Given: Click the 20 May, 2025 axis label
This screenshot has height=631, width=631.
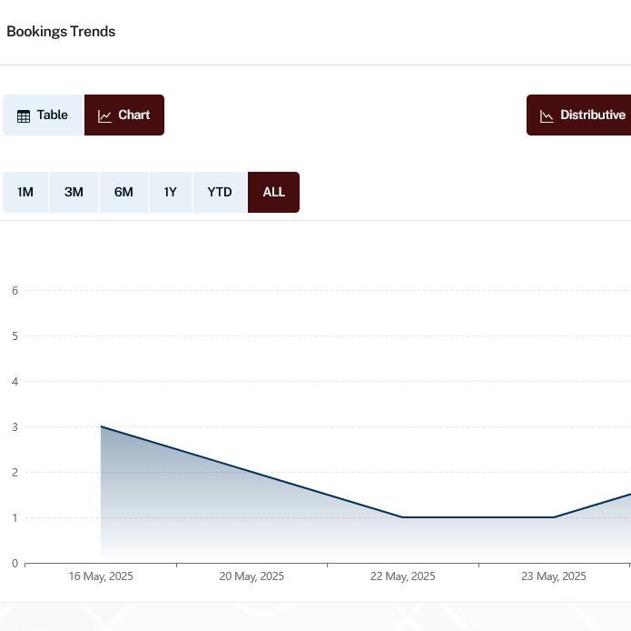Looking at the screenshot, I should click(x=251, y=576).
